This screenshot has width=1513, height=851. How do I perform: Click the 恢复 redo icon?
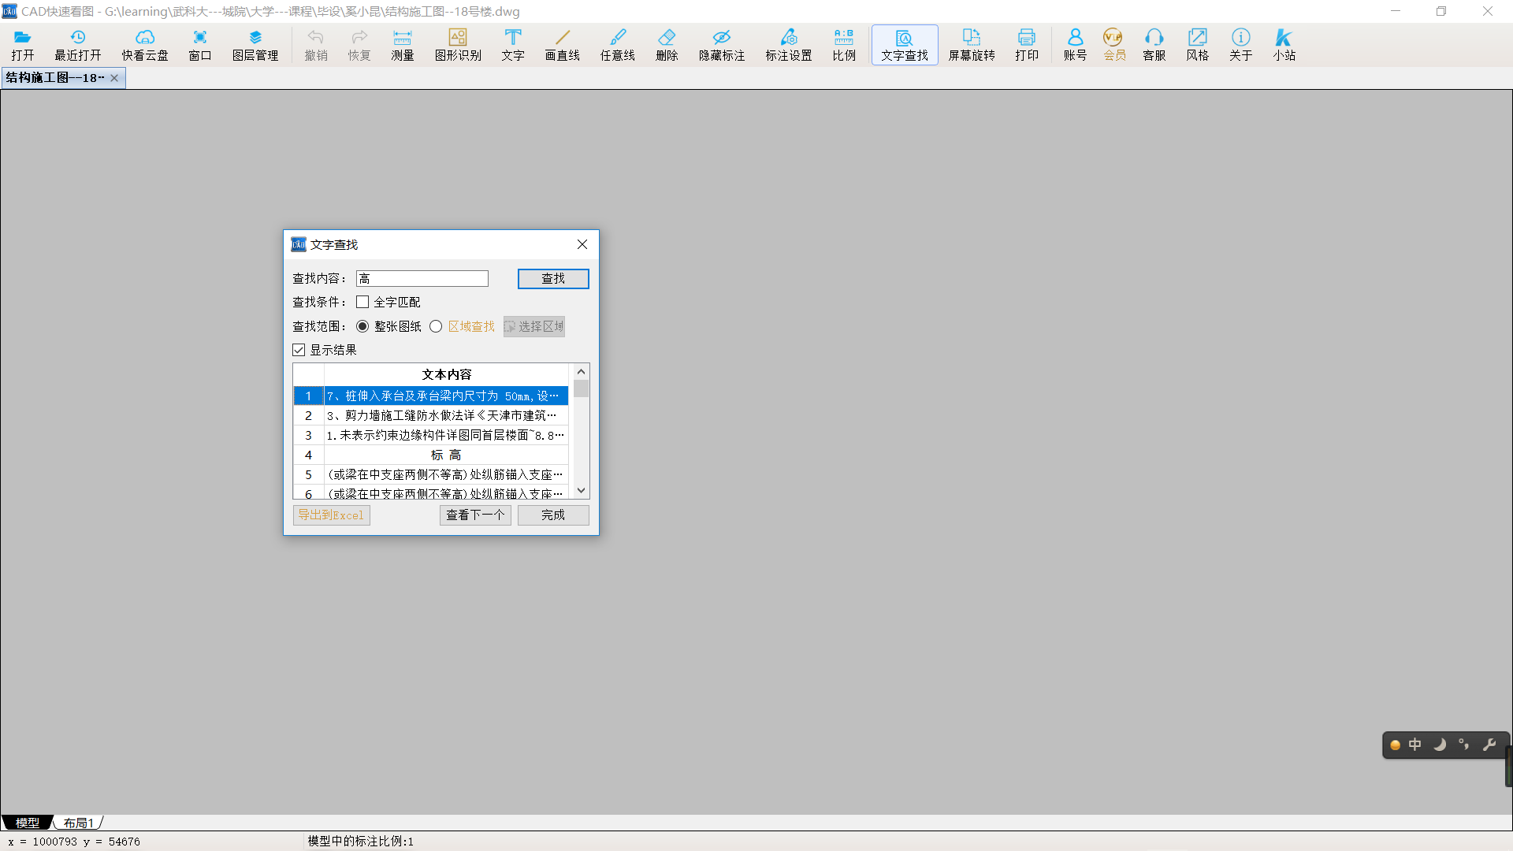[359, 45]
